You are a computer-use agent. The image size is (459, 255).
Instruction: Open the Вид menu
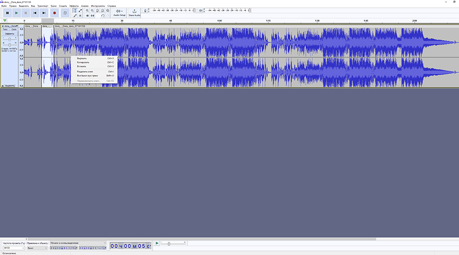[33, 6]
